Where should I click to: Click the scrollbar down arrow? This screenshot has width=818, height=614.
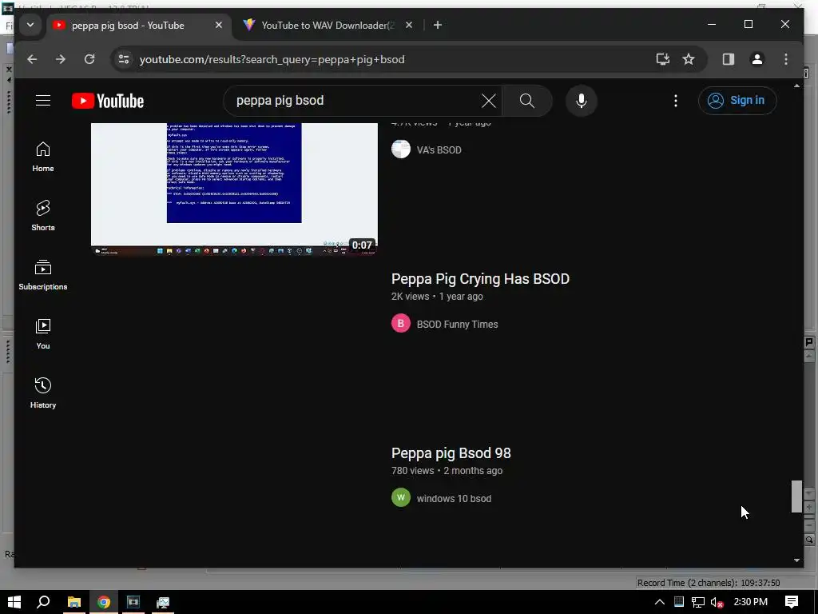[796, 560]
